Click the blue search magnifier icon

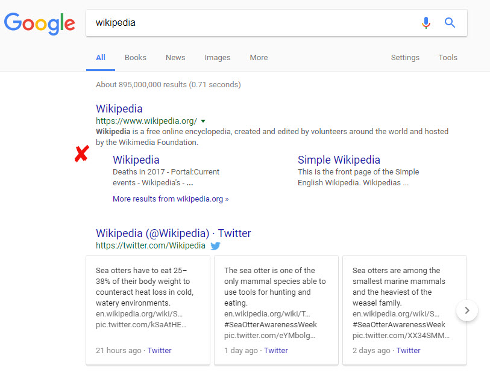point(450,23)
